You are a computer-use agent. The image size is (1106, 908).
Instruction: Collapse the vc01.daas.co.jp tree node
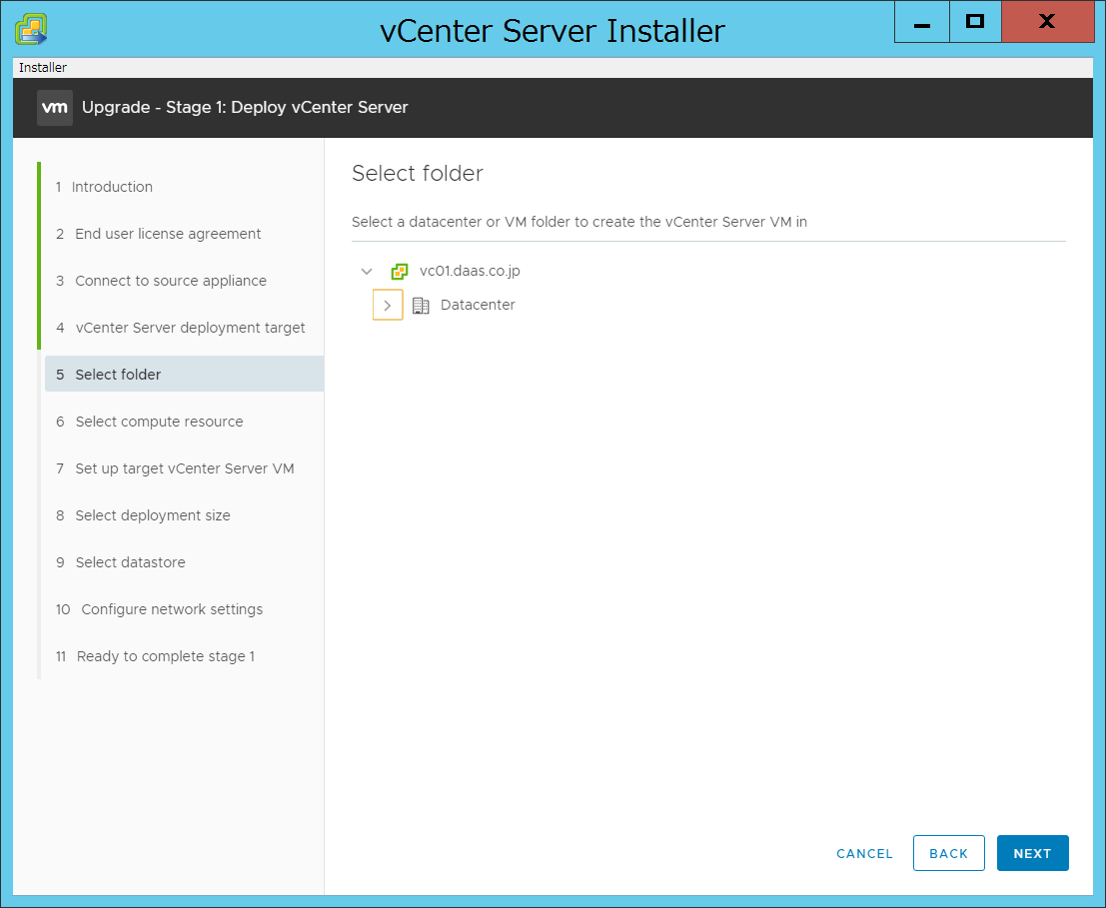(x=367, y=272)
